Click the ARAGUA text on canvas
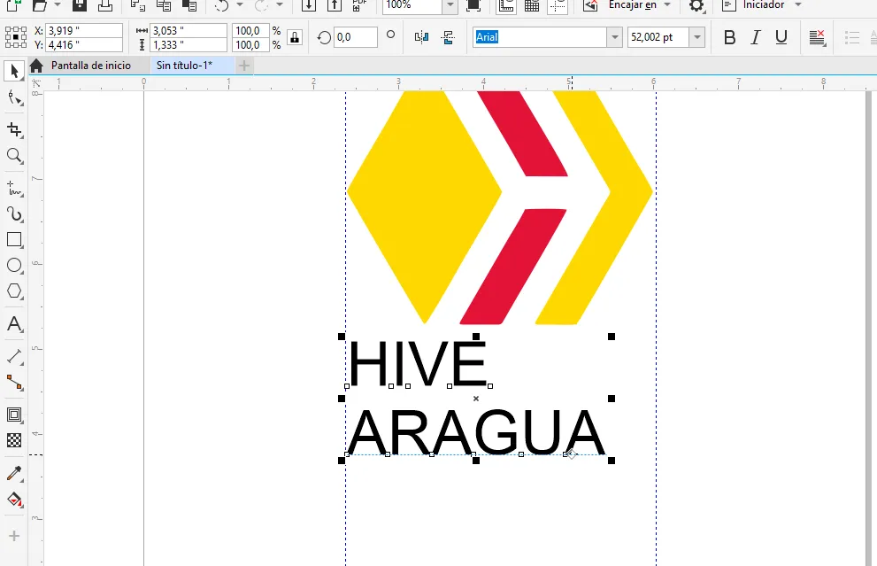877x566 pixels. (476, 431)
